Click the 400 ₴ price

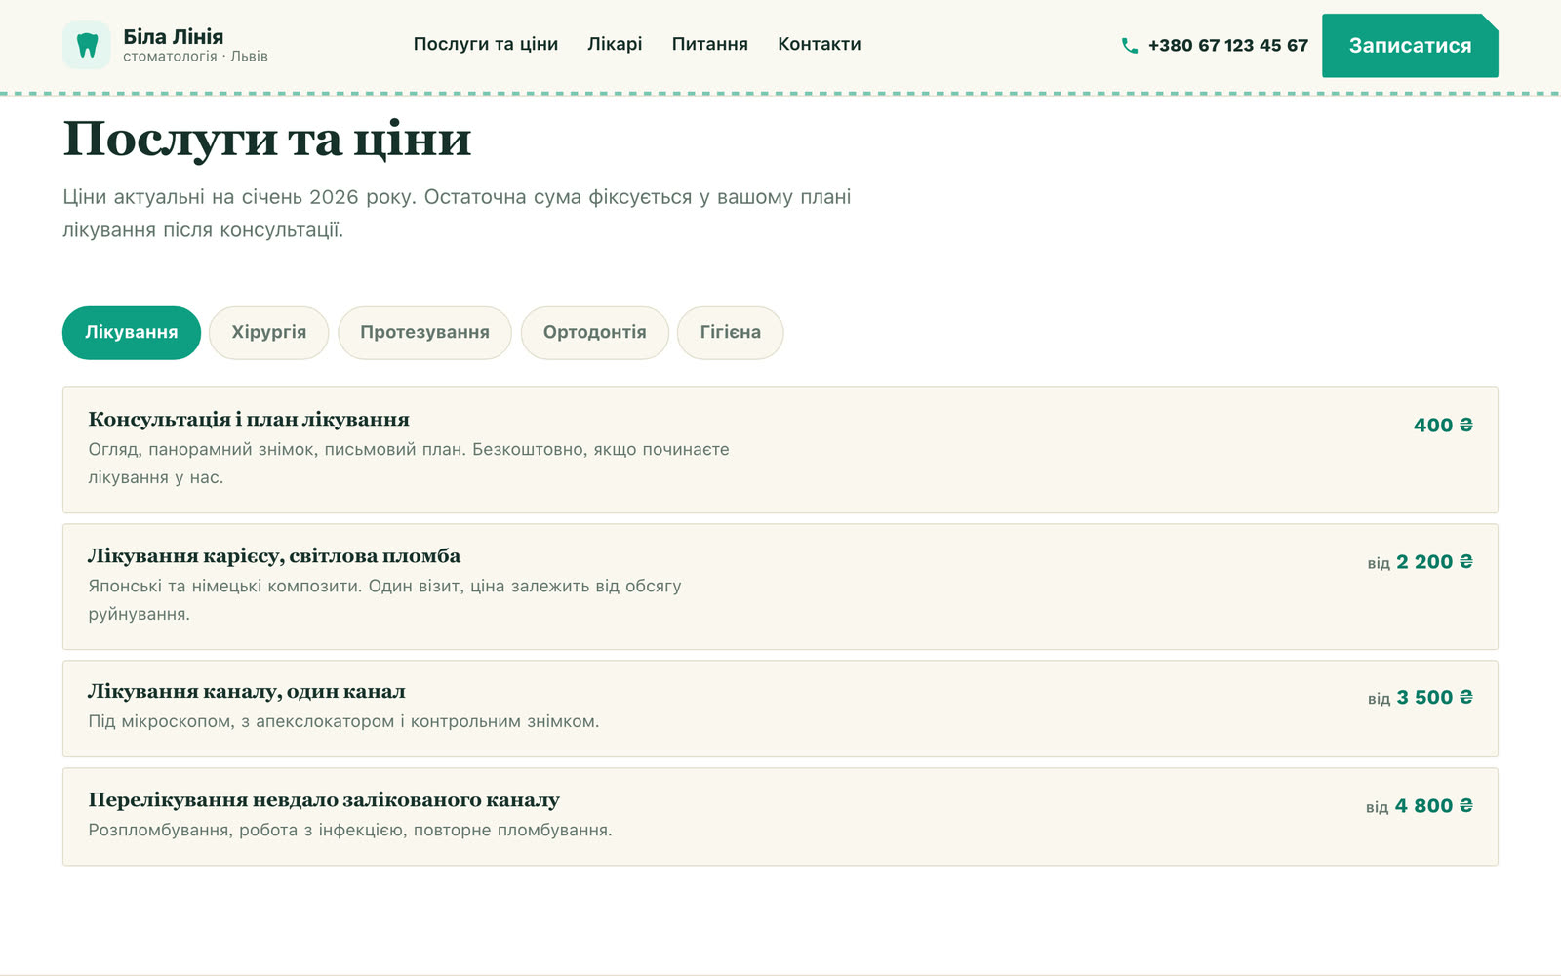coord(1443,425)
